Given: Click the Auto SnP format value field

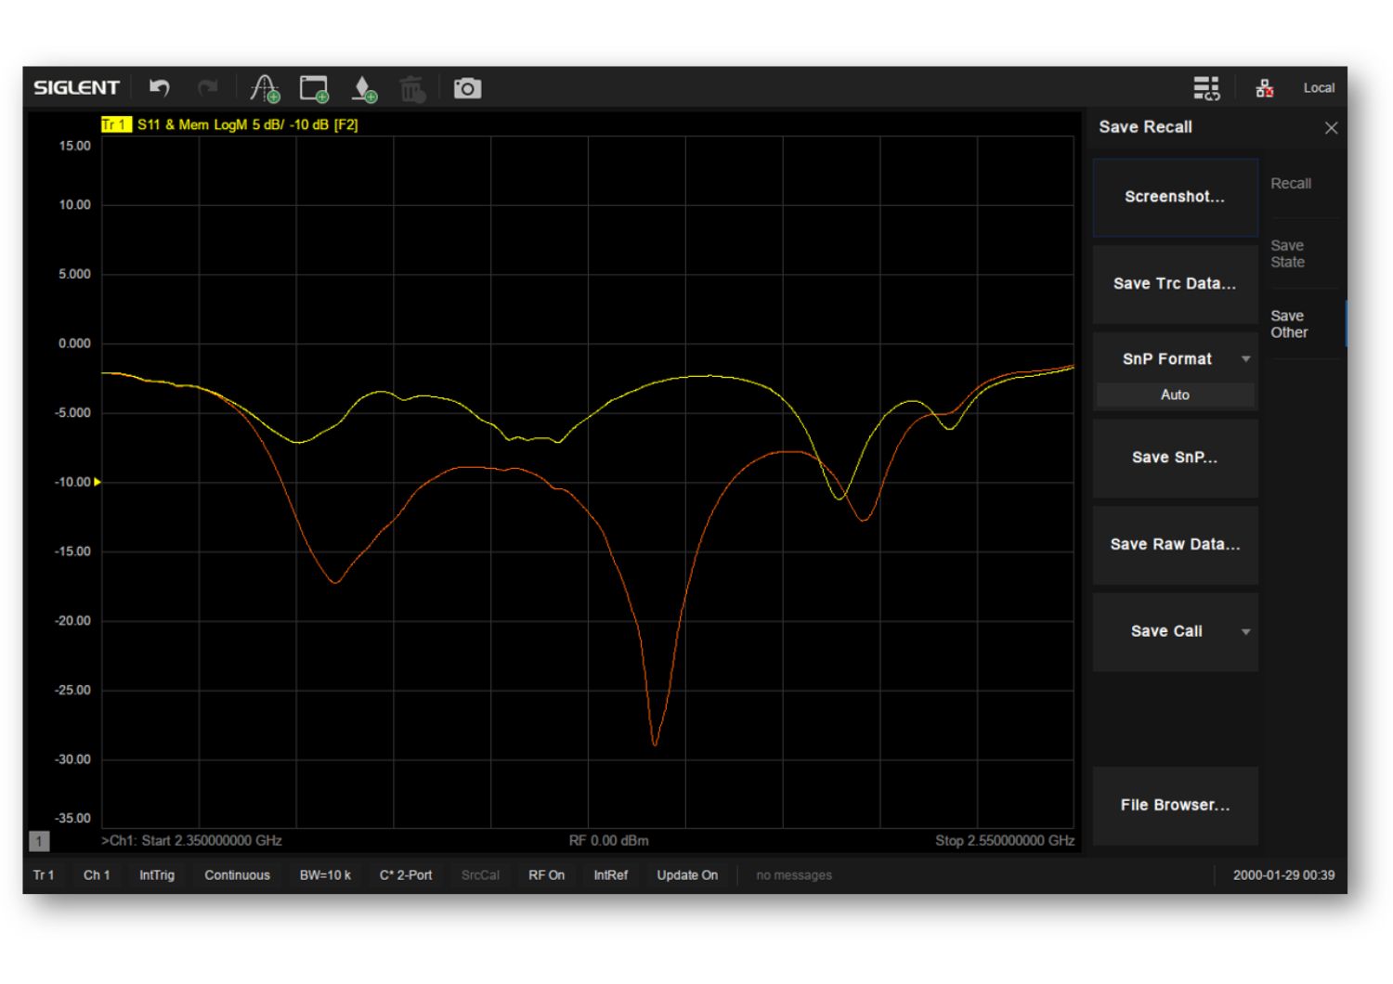Looking at the screenshot, I should (x=1175, y=395).
